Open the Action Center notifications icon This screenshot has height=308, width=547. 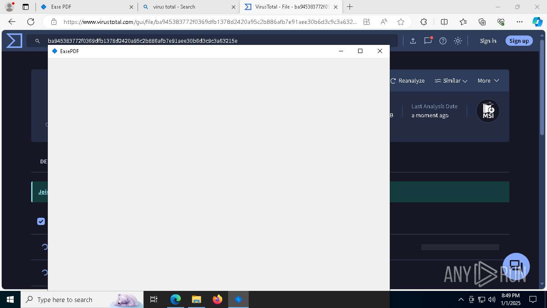[x=533, y=299]
